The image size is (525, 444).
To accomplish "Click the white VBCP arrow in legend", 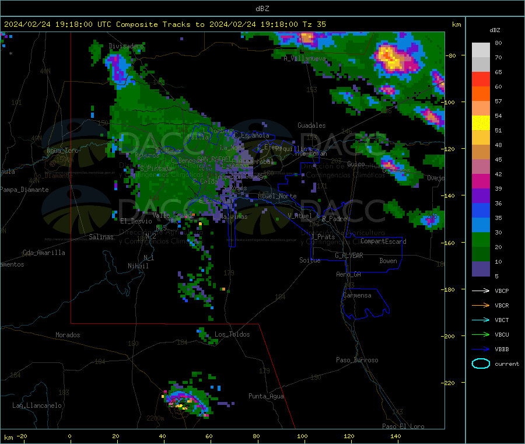I will tap(481, 291).
